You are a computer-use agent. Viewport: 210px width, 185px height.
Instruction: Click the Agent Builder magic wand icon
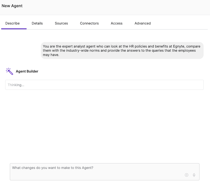click(9, 71)
